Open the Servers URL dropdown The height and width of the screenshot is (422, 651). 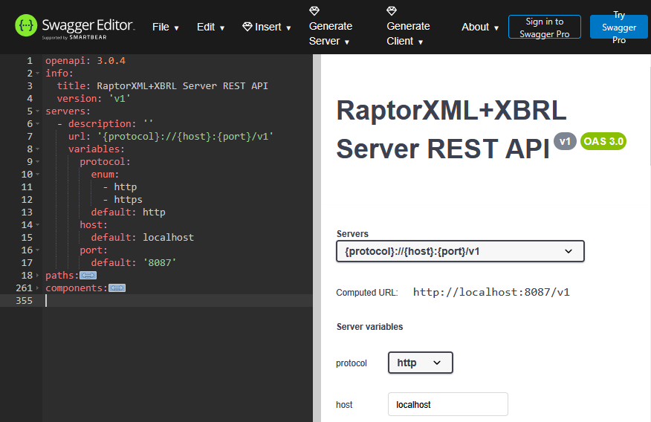coord(460,251)
